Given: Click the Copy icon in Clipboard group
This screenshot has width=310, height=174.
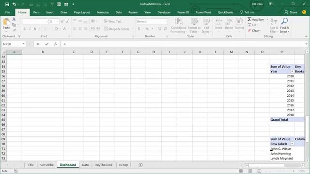Looking at the screenshot, I should 14,25.
